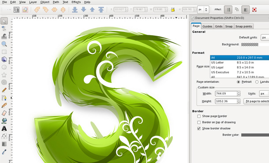Viewport: 269px width, 163px height.
Task: Select the Node edit tool
Action: [x=4, y=29]
